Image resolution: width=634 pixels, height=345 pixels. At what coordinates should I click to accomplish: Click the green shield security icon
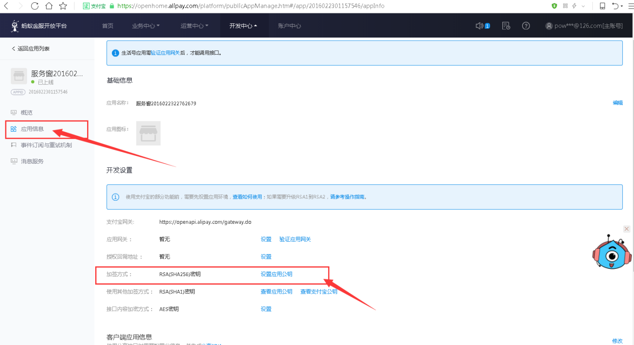click(x=555, y=6)
